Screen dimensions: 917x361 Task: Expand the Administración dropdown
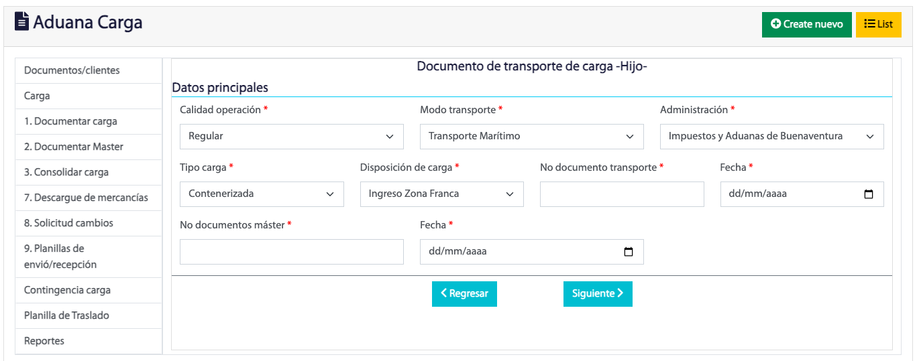(772, 137)
